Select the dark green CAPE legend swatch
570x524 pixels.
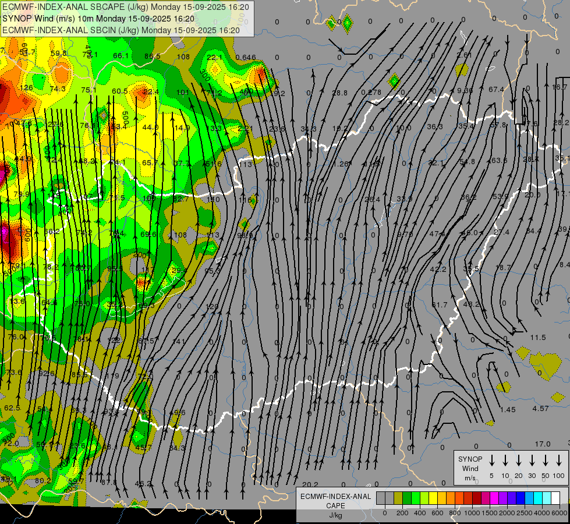coord(407,498)
